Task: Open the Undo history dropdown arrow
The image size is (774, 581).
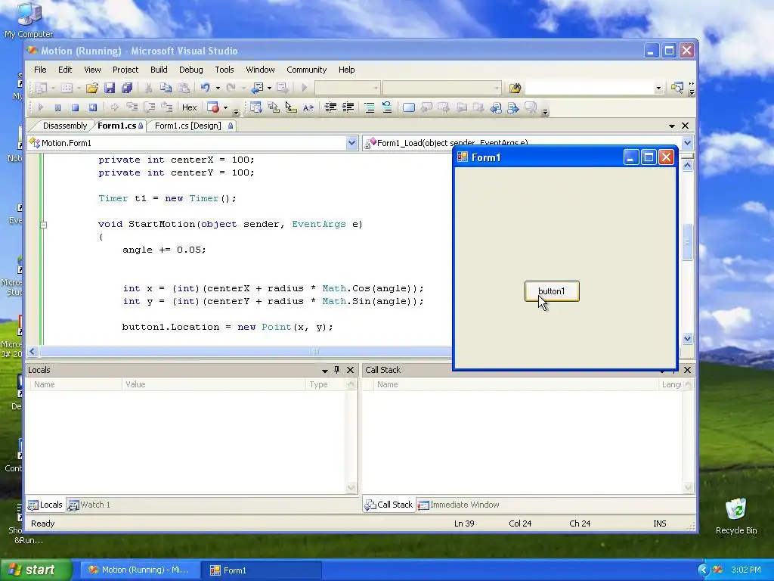Action: click(x=218, y=88)
